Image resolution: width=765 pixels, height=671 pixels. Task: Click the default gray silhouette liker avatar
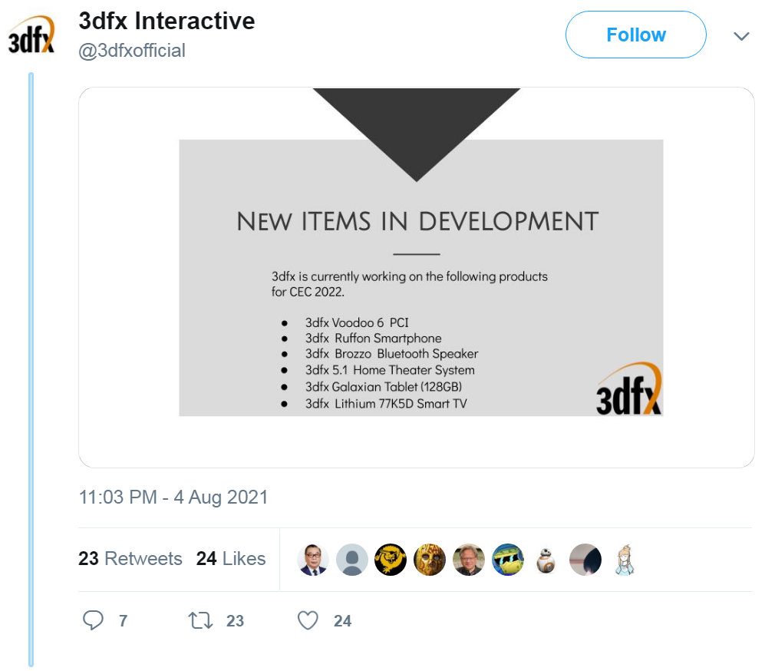[x=352, y=560]
